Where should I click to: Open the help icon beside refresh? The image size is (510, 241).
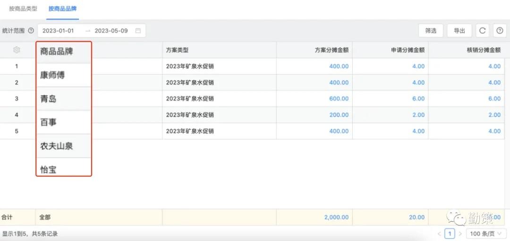(500, 31)
